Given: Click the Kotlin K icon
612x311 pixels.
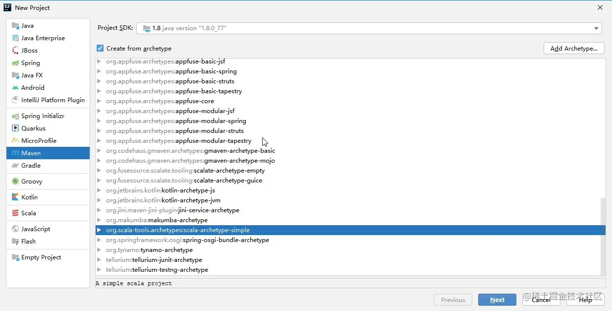Looking at the screenshot, I should tap(15, 197).
